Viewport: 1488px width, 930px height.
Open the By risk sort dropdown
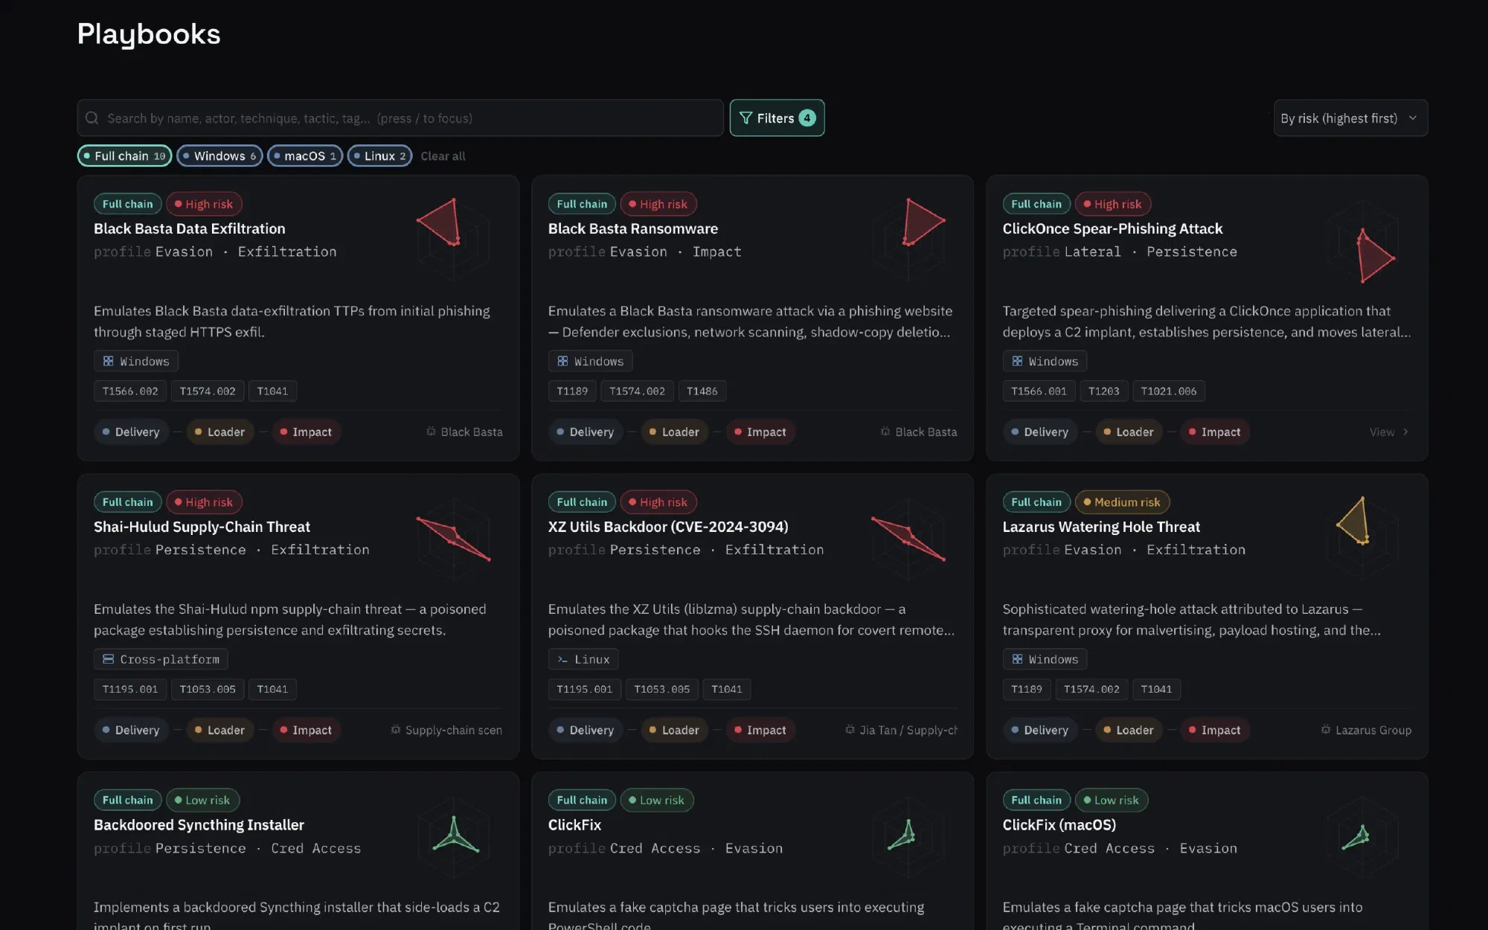1350,118
